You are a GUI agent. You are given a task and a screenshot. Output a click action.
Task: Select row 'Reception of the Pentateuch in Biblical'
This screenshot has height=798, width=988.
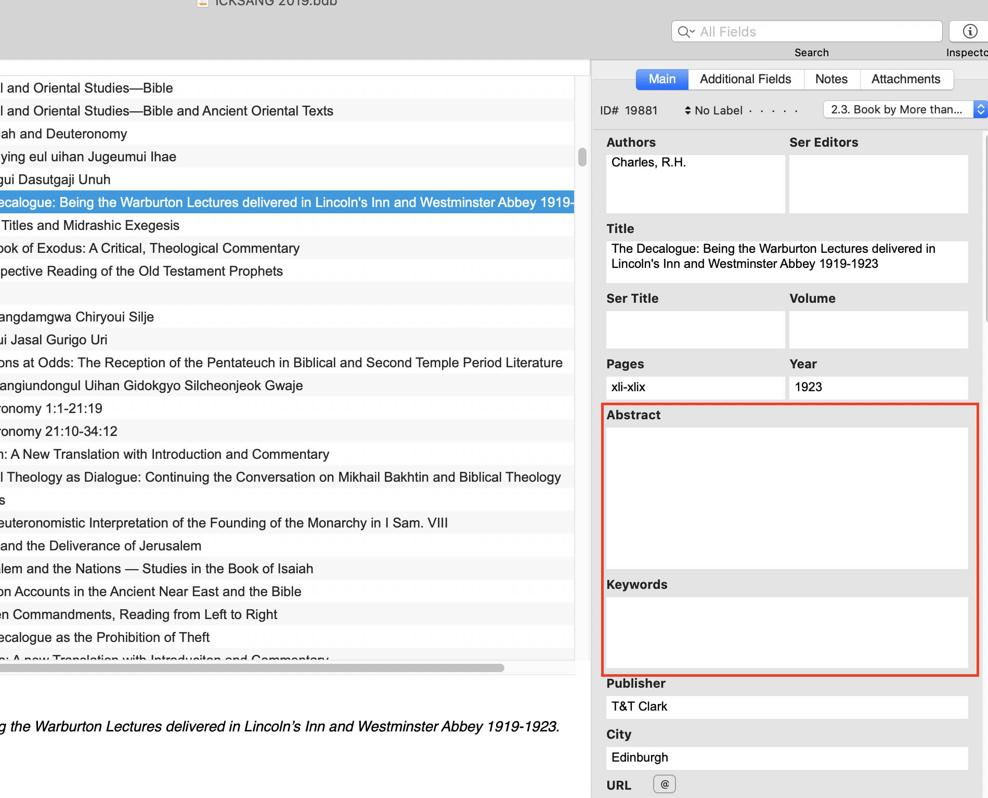click(x=287, y=363)
